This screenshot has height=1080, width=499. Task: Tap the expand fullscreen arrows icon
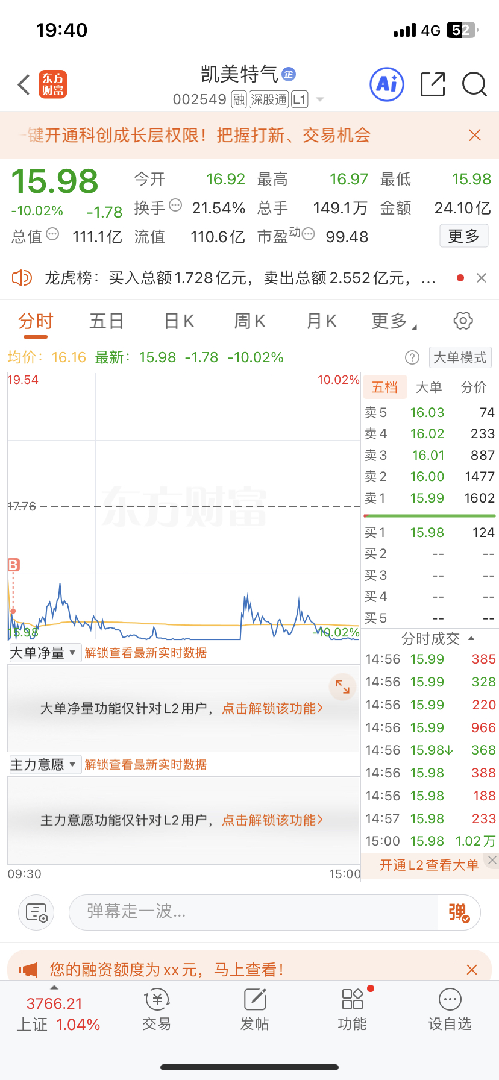tap(343, 686)
